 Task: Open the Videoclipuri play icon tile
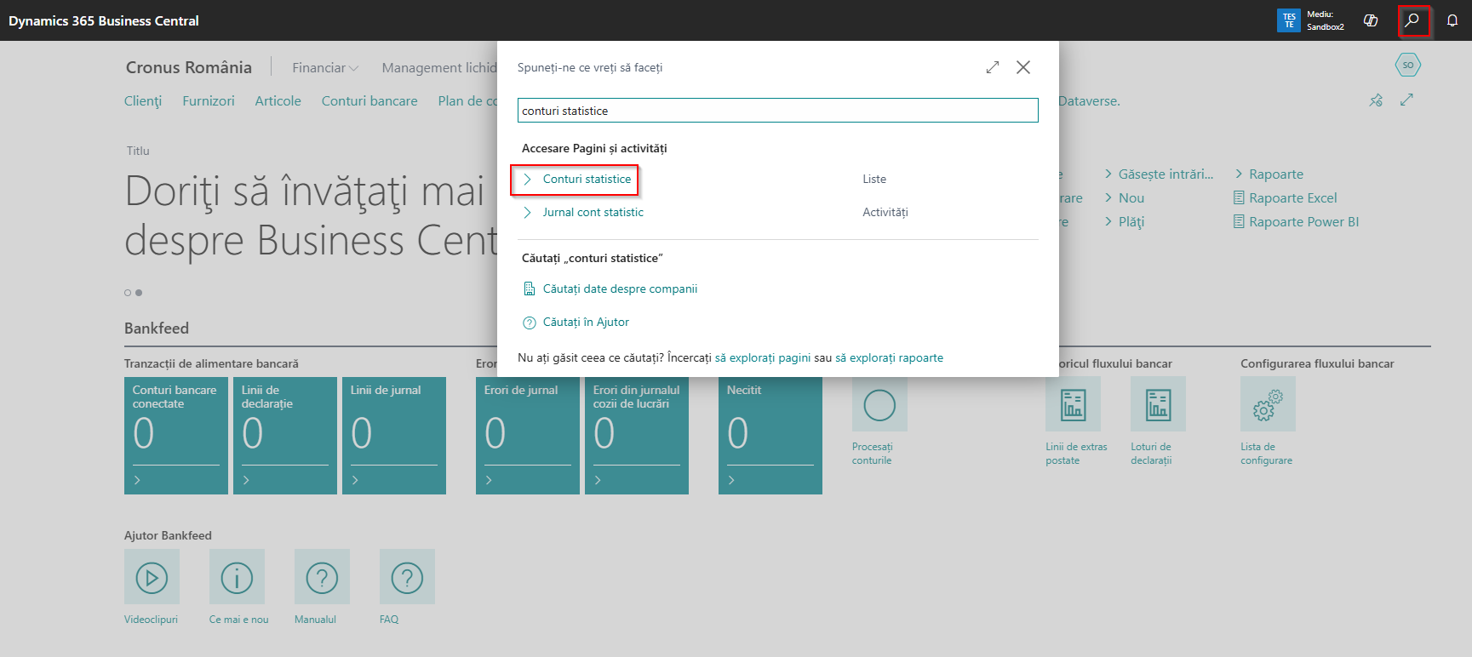click(x=152, y=577)
